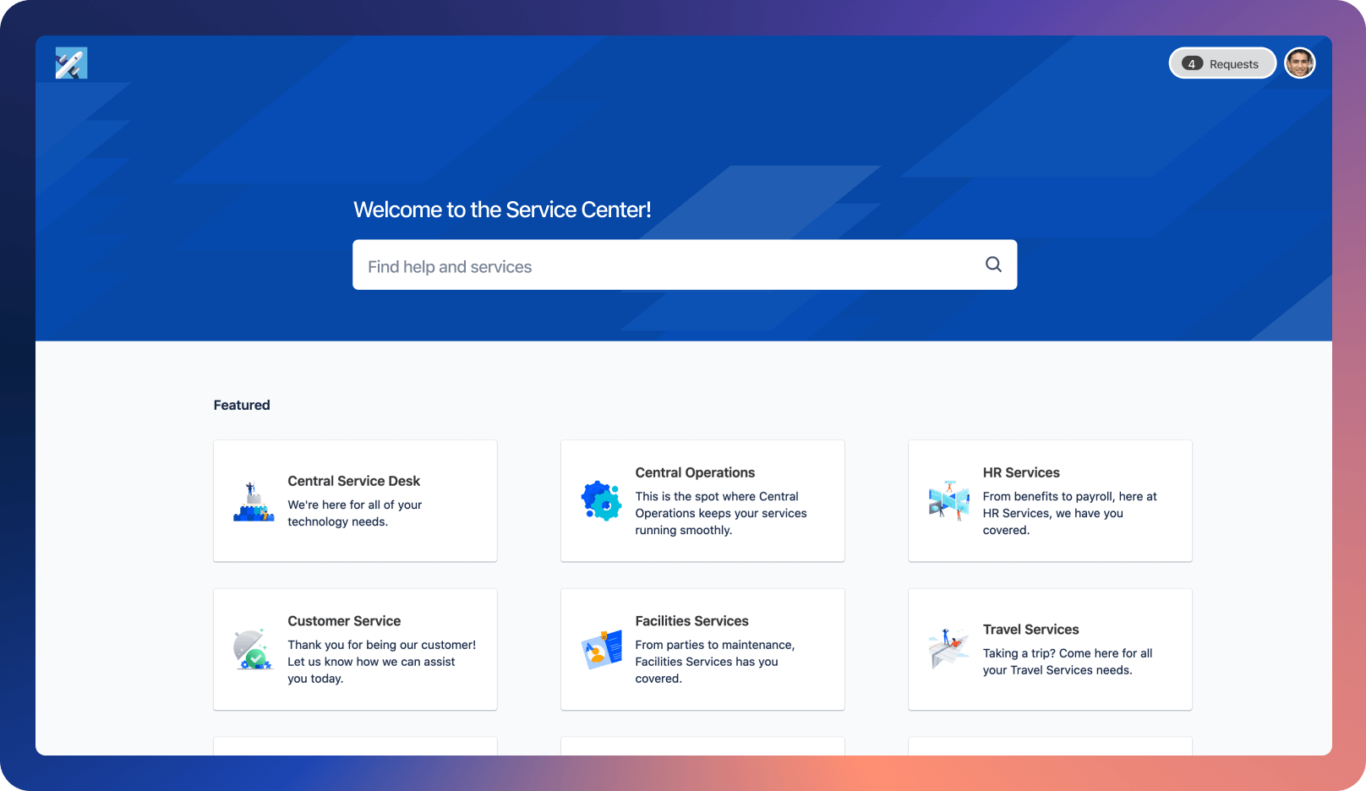Click the Featured section heading
Screen dimensions: 1366x791
coord(241,405)
